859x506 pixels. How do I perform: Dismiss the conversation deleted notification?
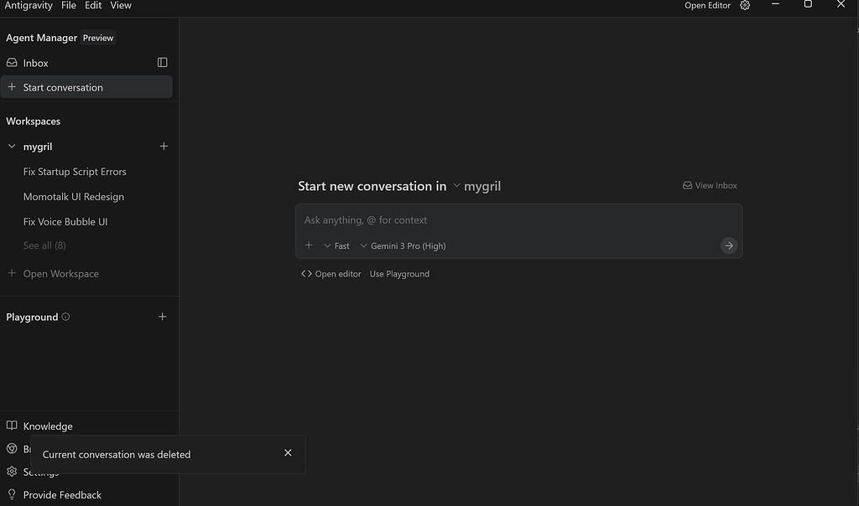pos(289,453)
